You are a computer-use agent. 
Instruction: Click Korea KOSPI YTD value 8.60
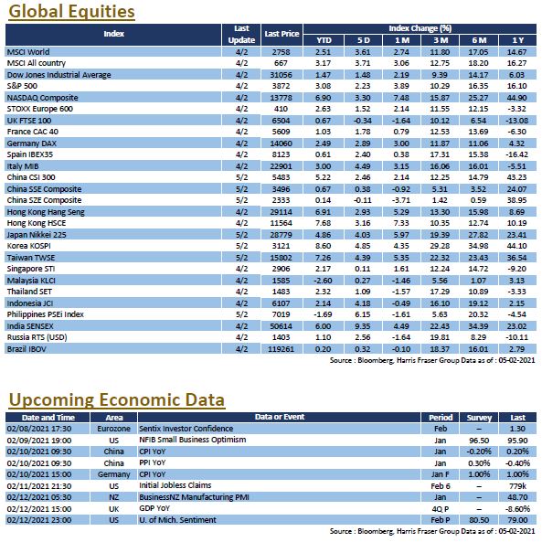click(x=323, y=246)
